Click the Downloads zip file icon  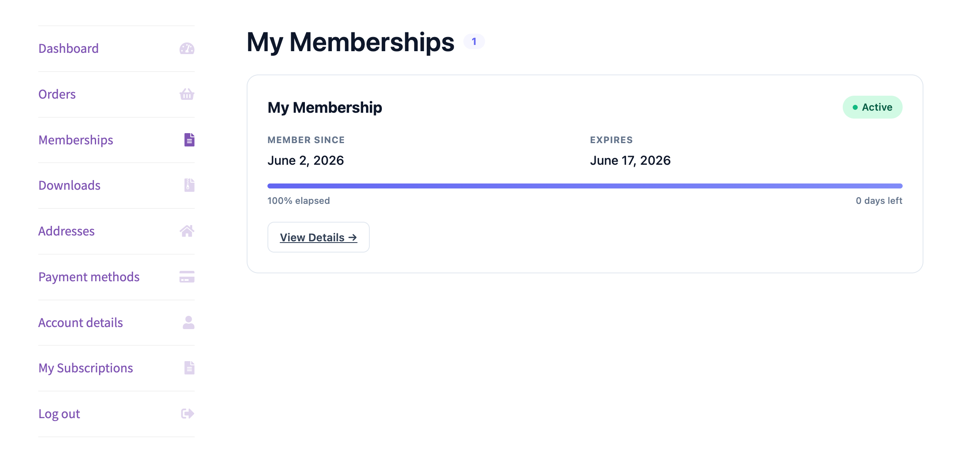pos(189,185)
